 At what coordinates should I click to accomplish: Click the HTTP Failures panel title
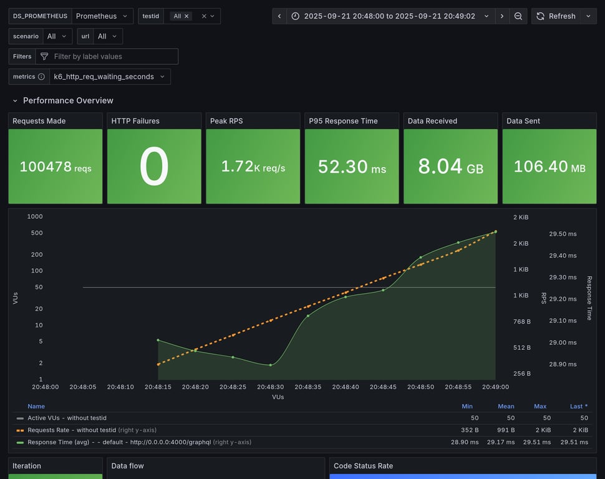(x=135, y=121)
